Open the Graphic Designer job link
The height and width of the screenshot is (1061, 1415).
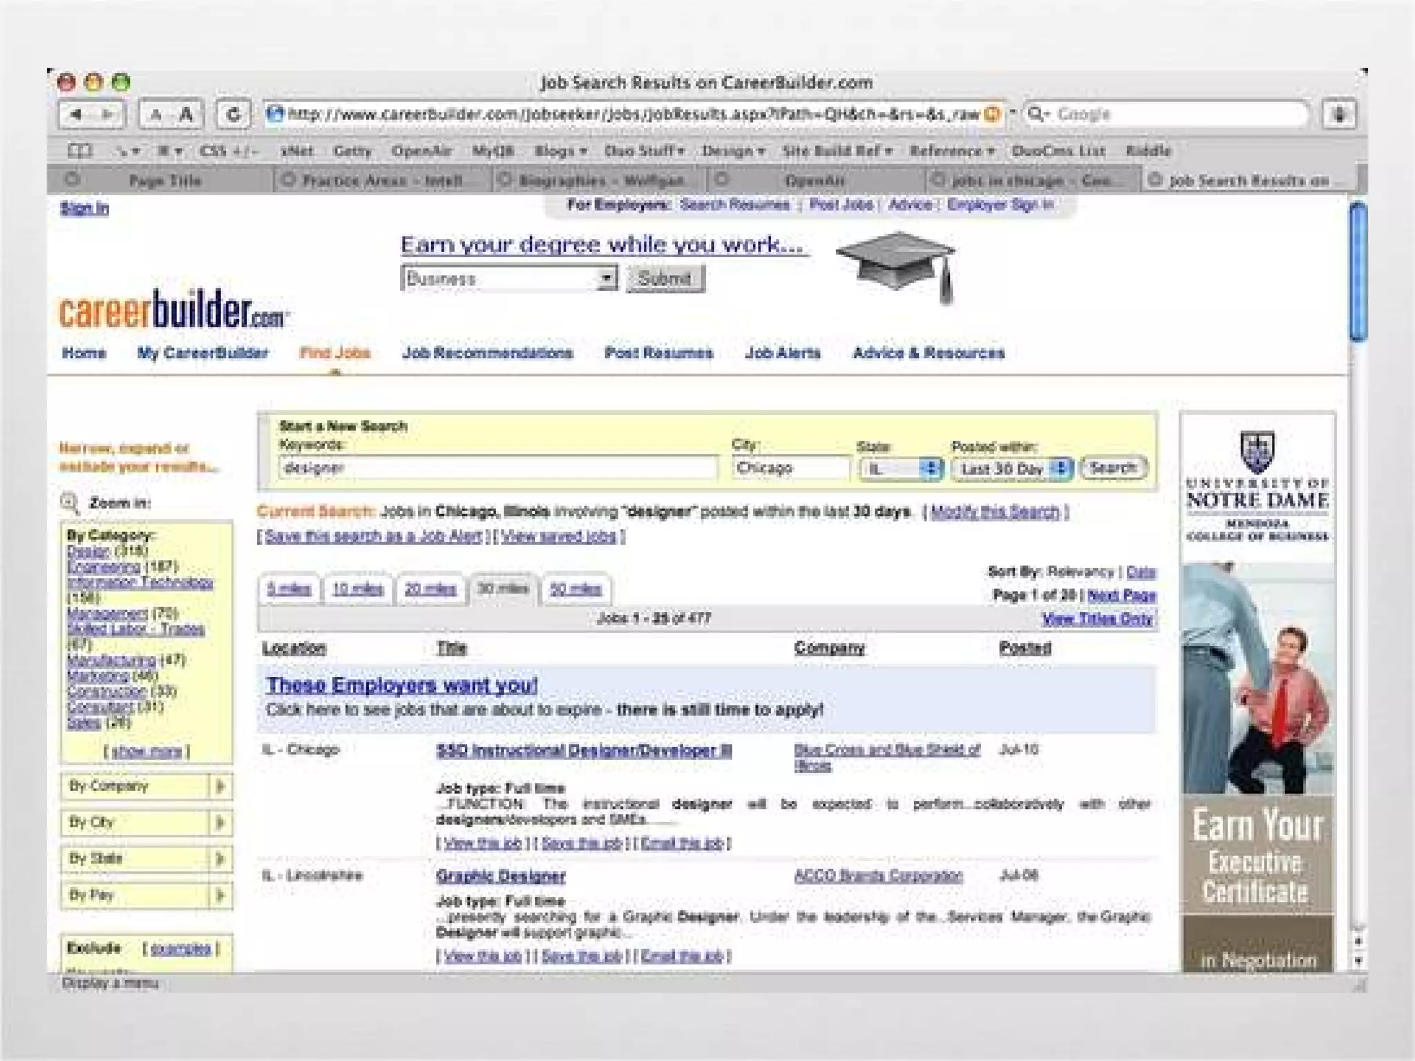500,876
